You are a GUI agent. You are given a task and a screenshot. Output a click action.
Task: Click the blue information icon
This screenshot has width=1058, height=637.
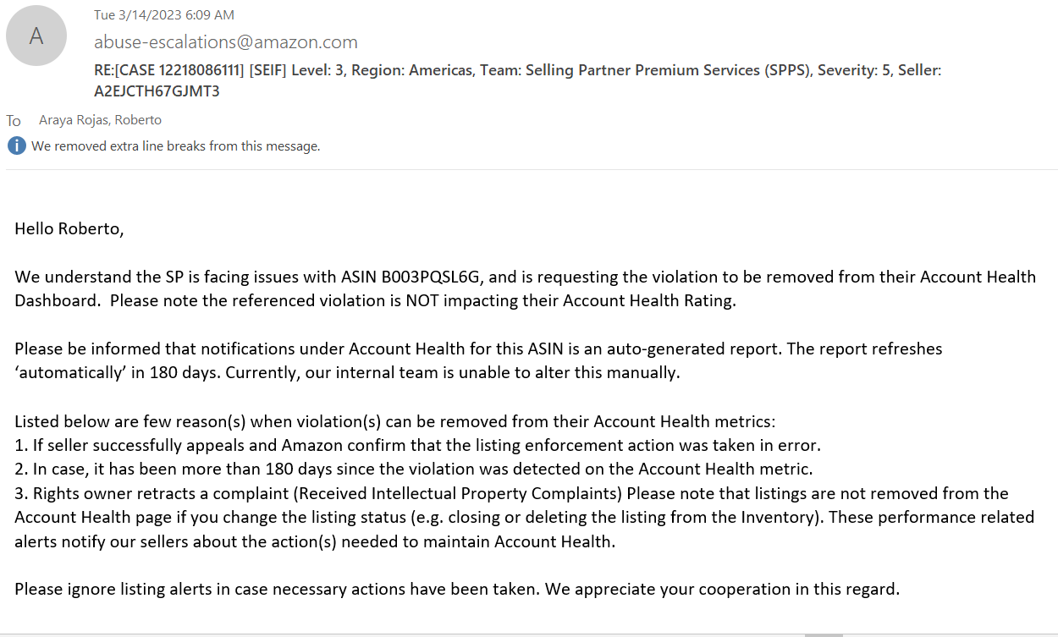16,146
